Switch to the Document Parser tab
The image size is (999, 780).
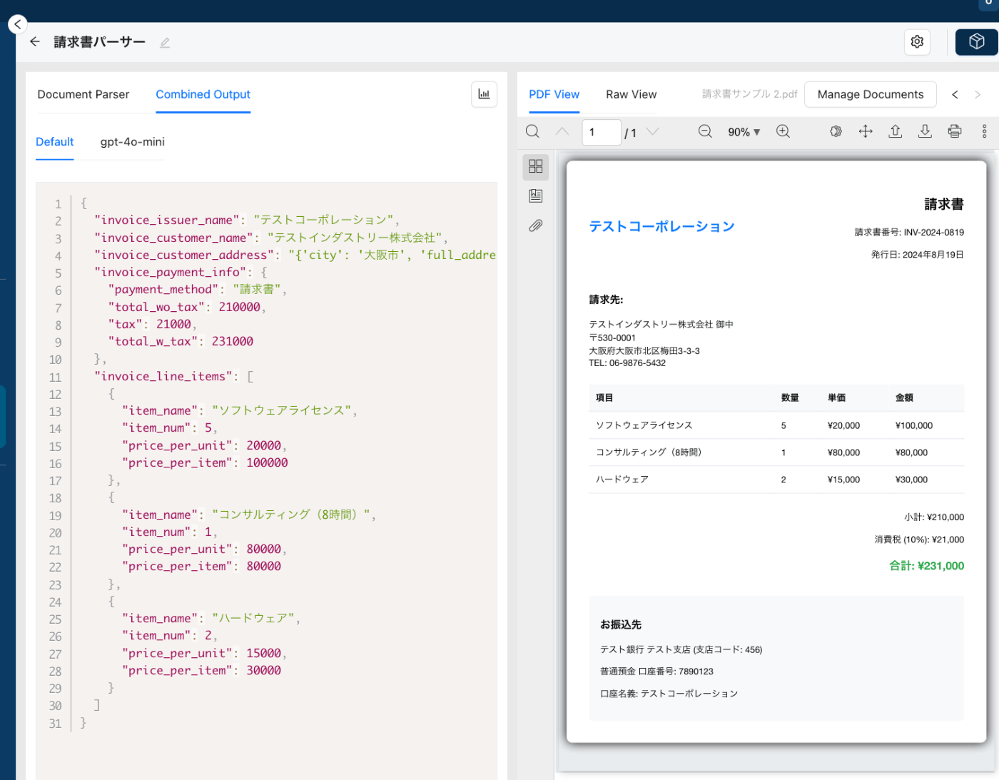point(83,94)
